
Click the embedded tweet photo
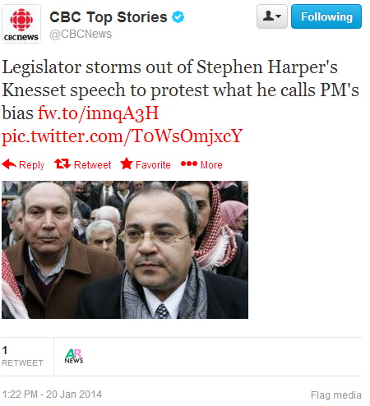click(x=125, y=250)
